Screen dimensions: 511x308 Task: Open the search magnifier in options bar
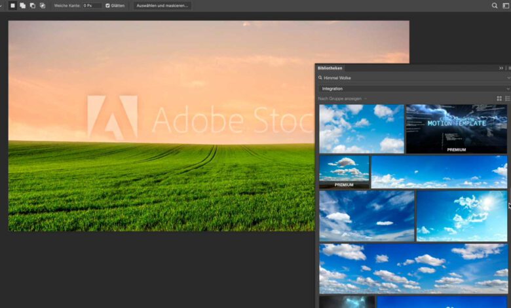495,5
